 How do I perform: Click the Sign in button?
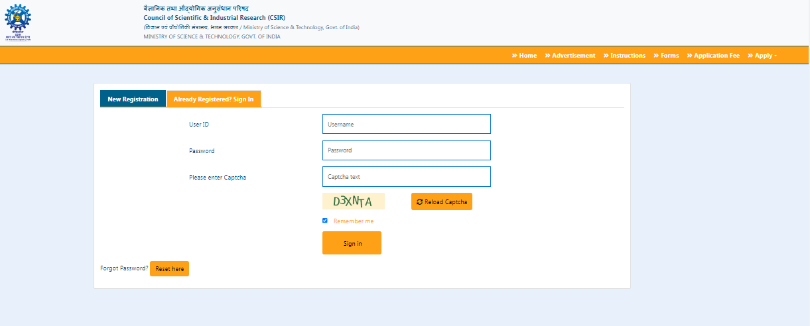click(x=352, y=243)
